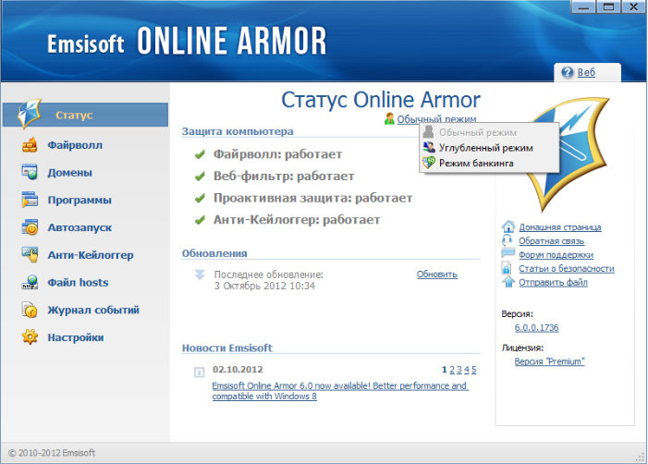Click the Журнал событий clock icon
Image resolution: width=648 pixels, height=464 pixels.
pyautogui.click(x=30, y=310)
